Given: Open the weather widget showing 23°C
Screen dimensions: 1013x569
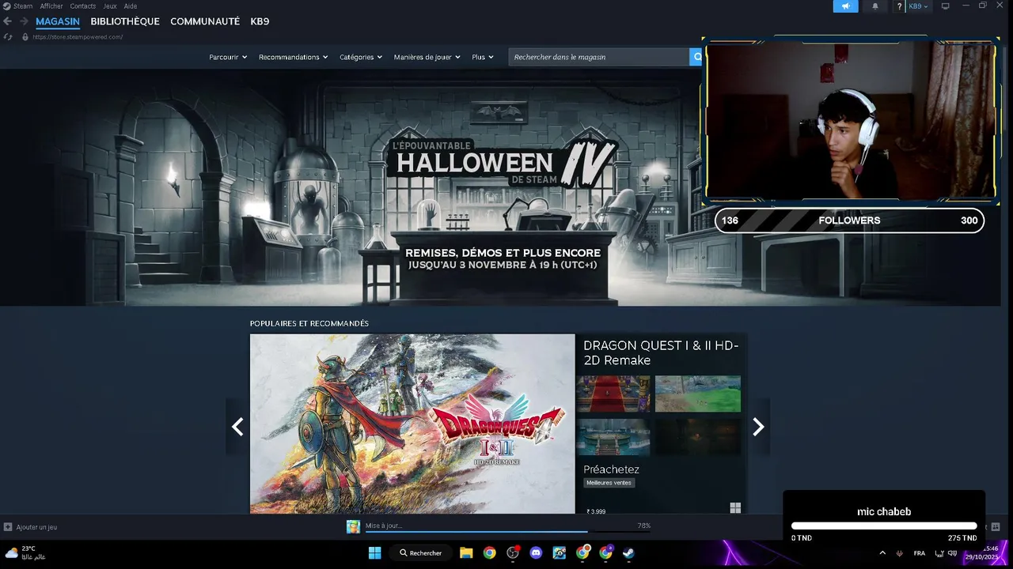Looking at the screenshot, I should click(25, 553).
